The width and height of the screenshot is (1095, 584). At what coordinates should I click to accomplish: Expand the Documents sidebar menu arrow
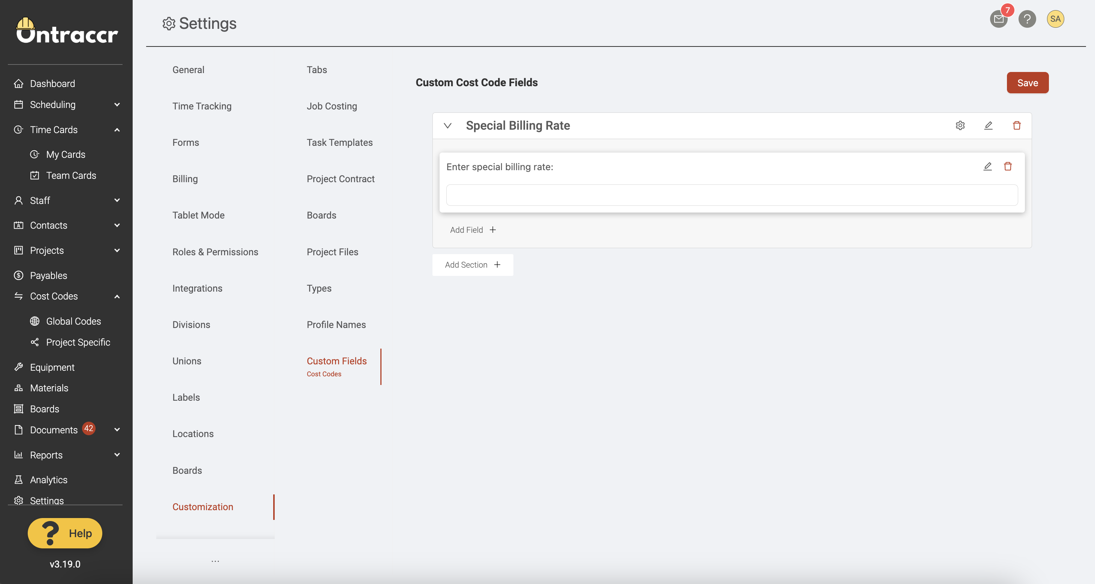click(117, 430)
